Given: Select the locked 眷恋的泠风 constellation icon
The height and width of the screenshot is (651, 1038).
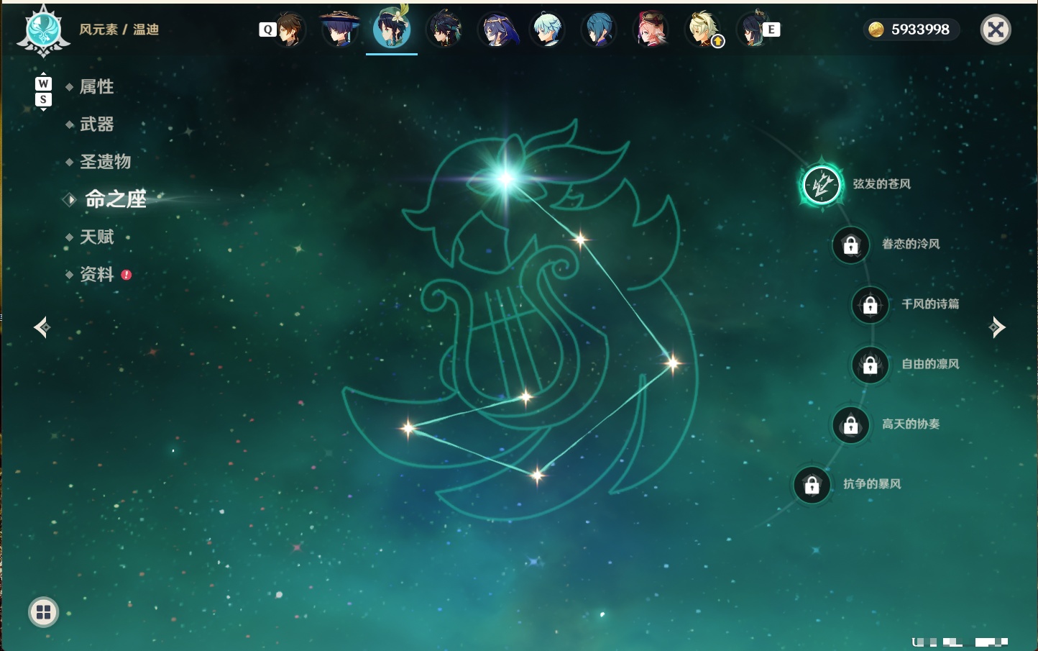Looking at the screenshot, I should point(850,245).
